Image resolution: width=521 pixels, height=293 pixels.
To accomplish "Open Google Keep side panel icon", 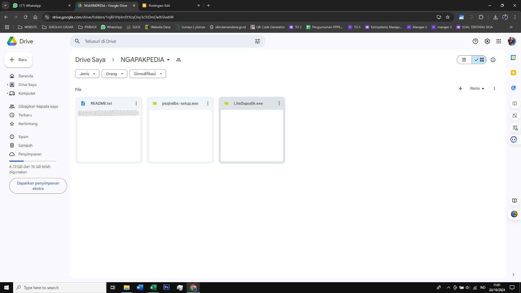I will 514,73.
